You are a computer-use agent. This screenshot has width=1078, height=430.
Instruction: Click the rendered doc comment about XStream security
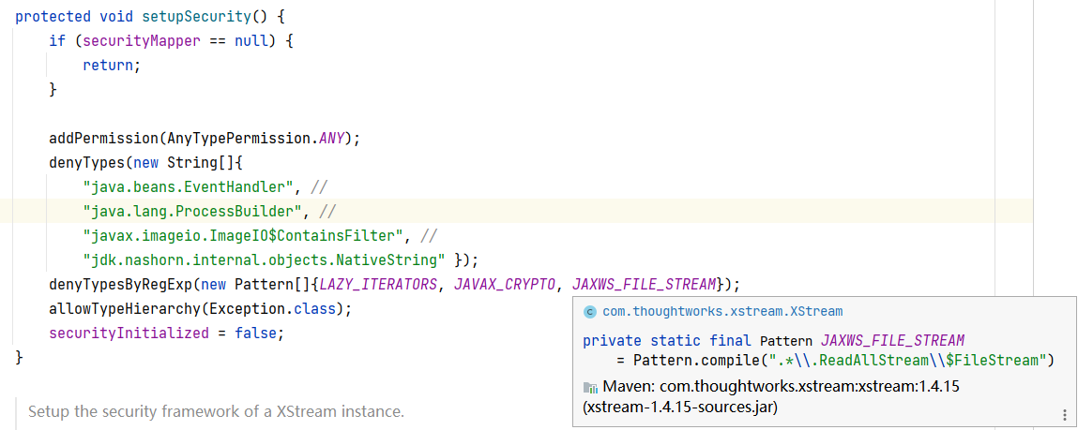[x=216, y=411]
